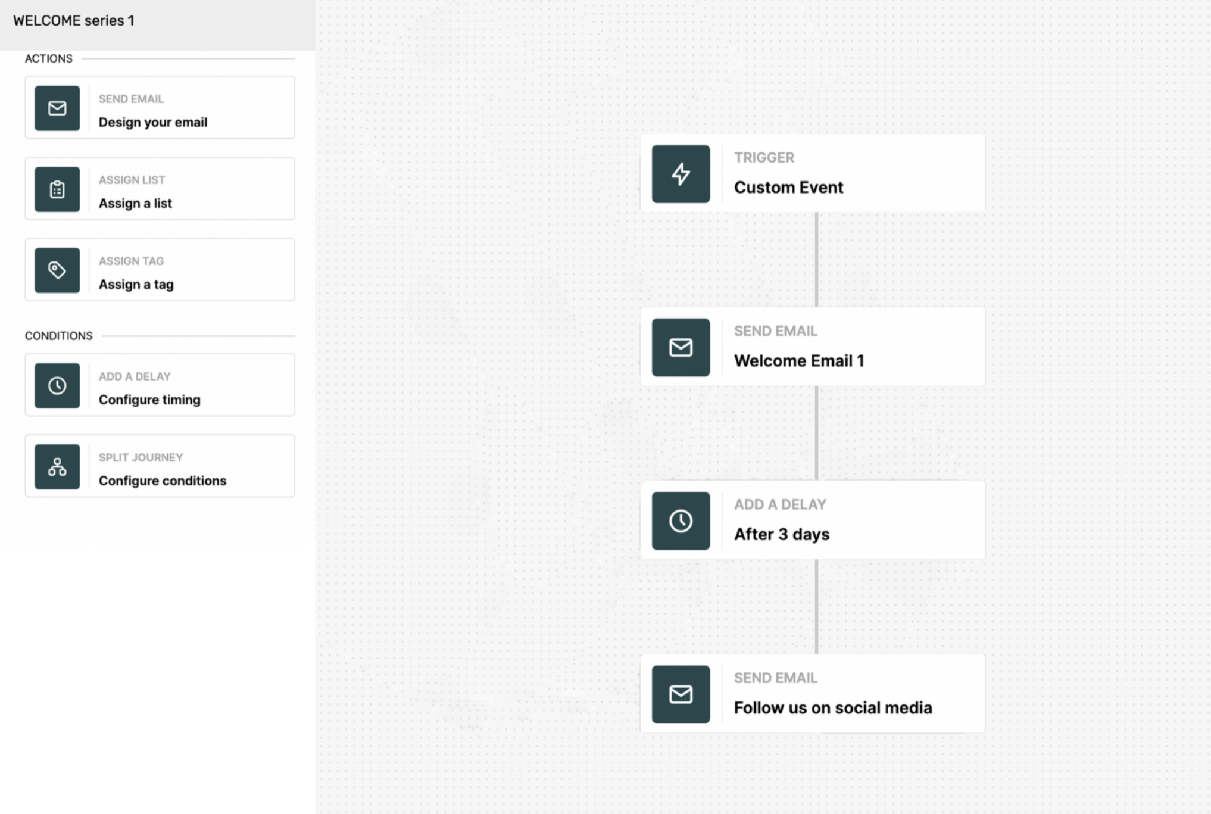Click the envelope icon on Follow us on social media
The width and height of the screenshot is (1211, 814).
(x=681, y=693)
